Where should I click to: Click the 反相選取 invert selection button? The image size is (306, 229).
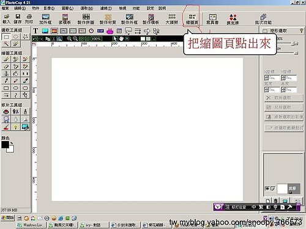pyautogui.click(x=284, y=107)
